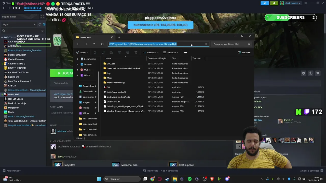Screen dimensions: 326x183
Task: Click the search magnifier in Explorer
Action: tap(249, 44)
